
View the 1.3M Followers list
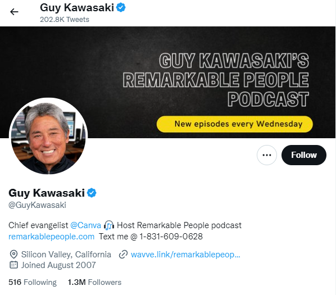[94, 283]
